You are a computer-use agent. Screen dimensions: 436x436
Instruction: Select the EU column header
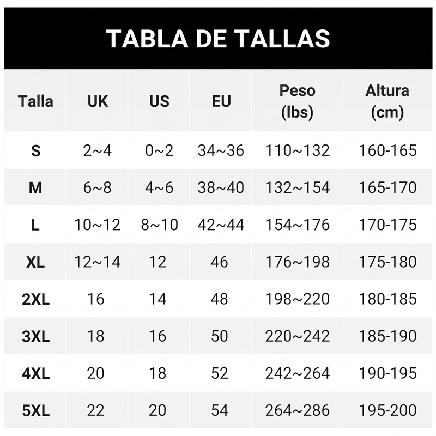coord(221,101)
